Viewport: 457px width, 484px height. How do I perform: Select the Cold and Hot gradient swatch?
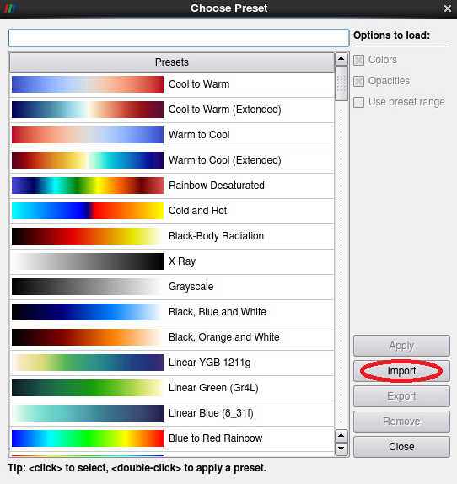point(88,211)
